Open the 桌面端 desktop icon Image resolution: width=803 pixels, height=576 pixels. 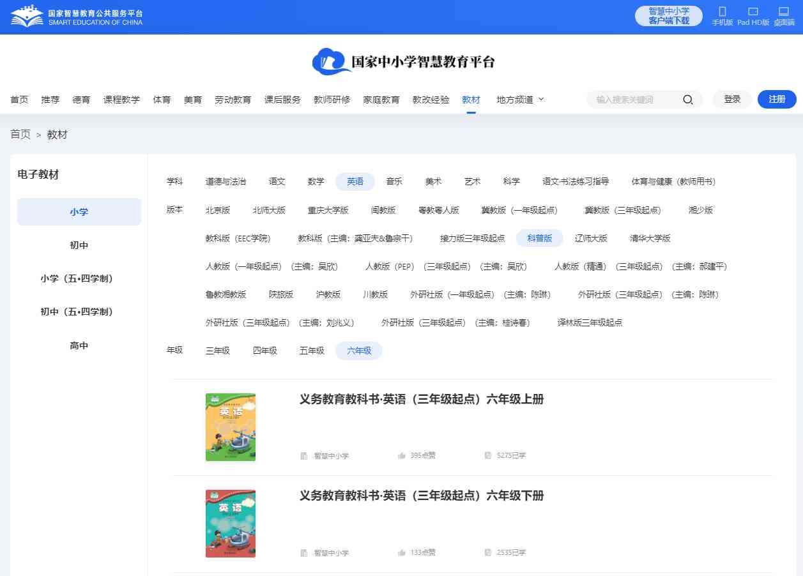click(x=784, y=11)
